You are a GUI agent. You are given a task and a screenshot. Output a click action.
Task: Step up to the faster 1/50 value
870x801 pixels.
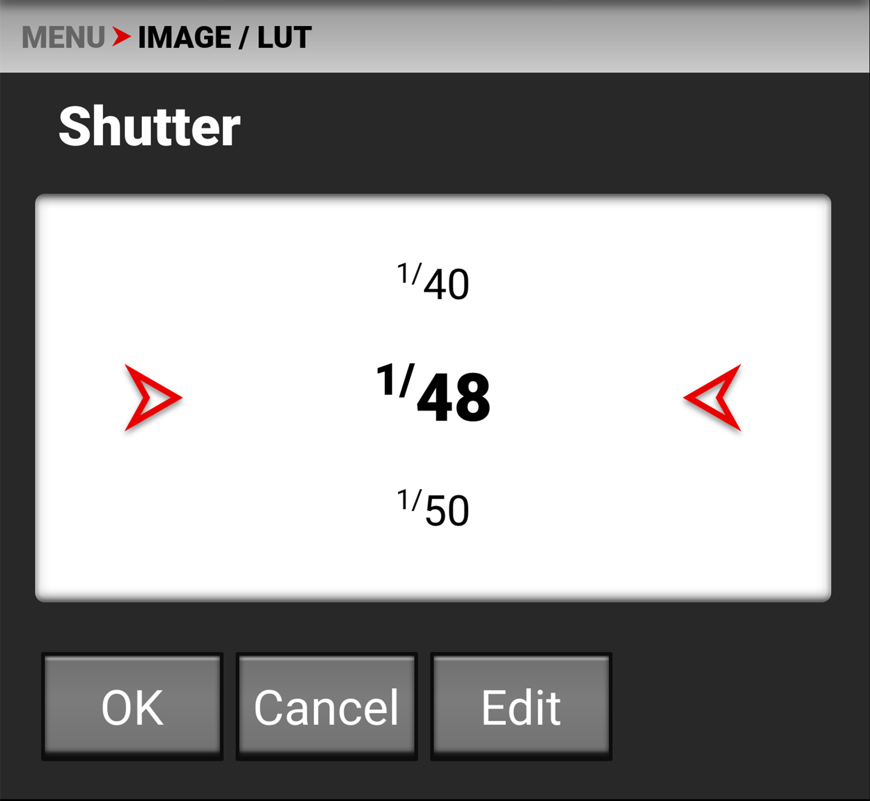click(x=433, y=508)
